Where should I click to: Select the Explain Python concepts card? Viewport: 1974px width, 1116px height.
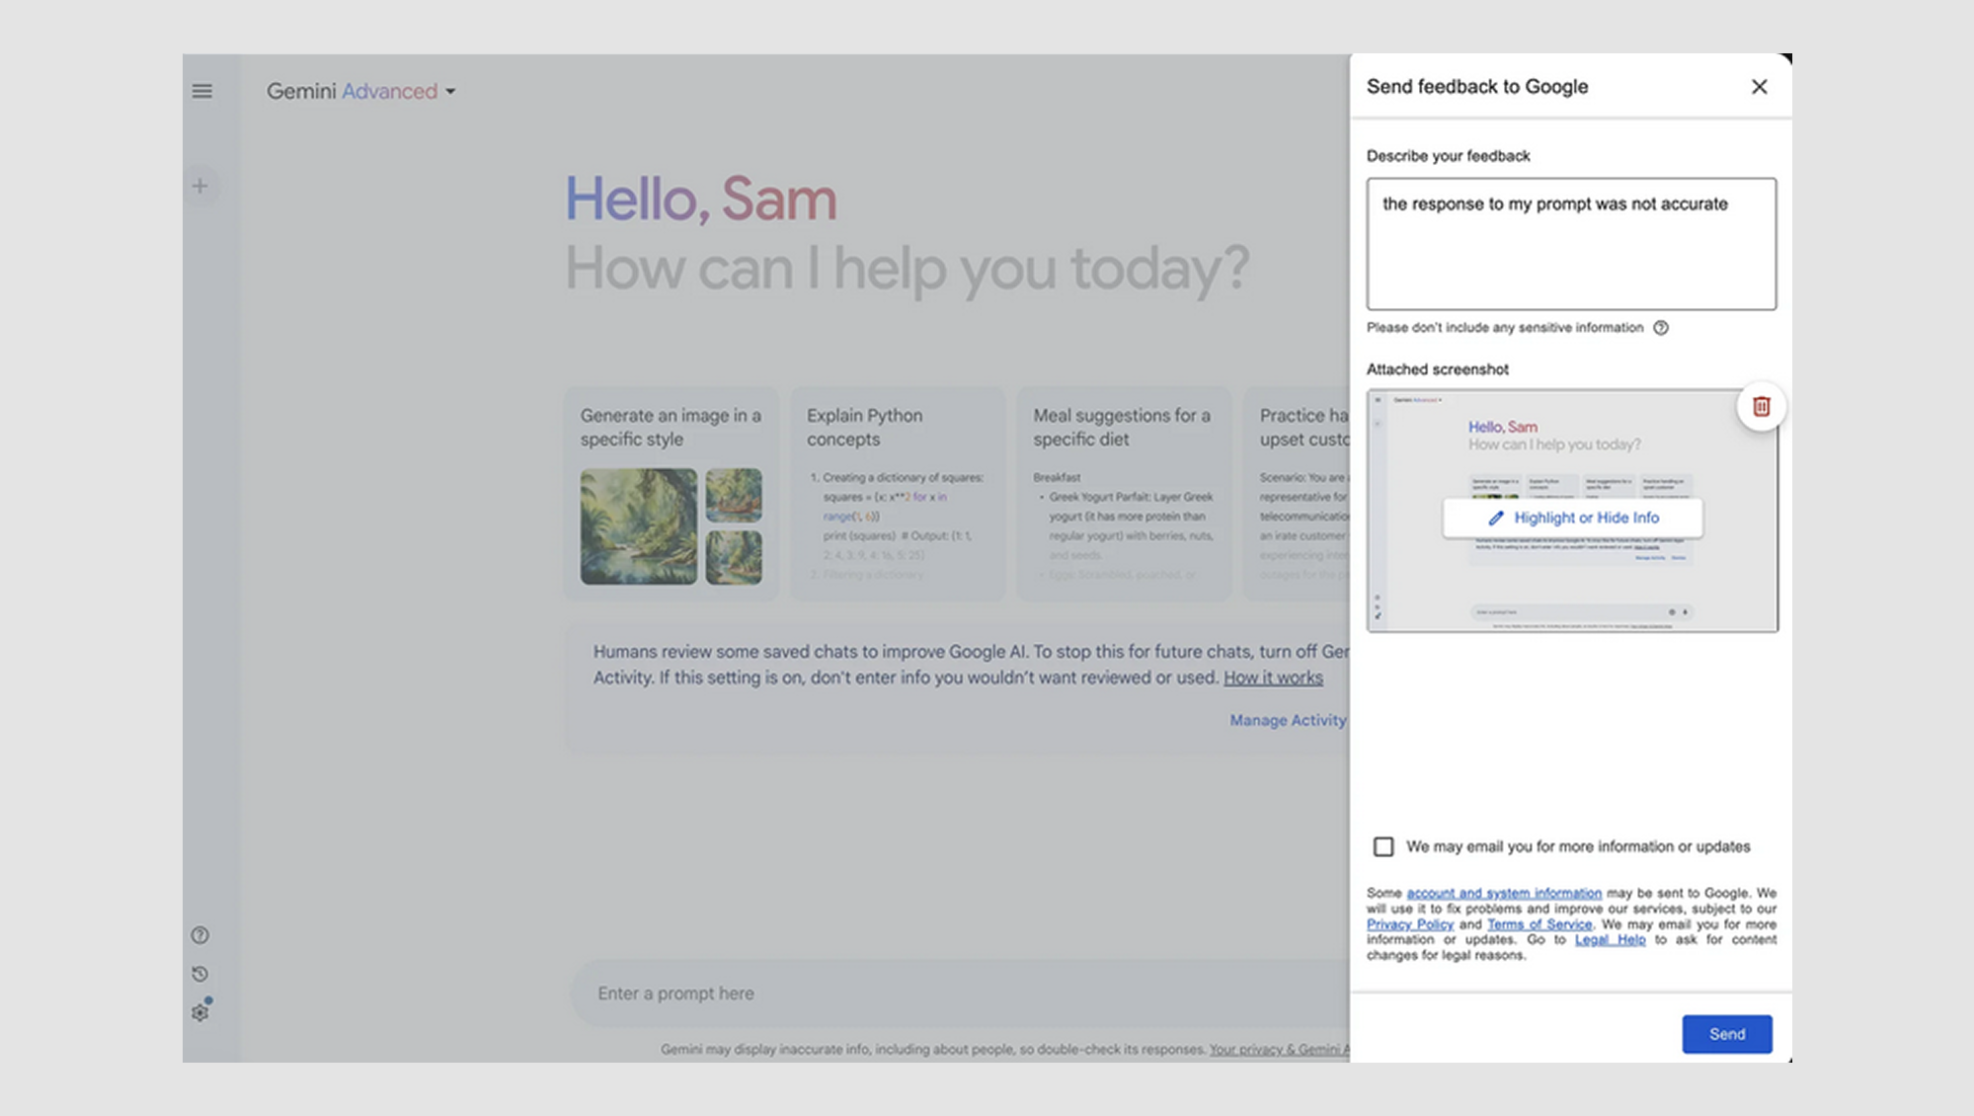tap(897, 493)
